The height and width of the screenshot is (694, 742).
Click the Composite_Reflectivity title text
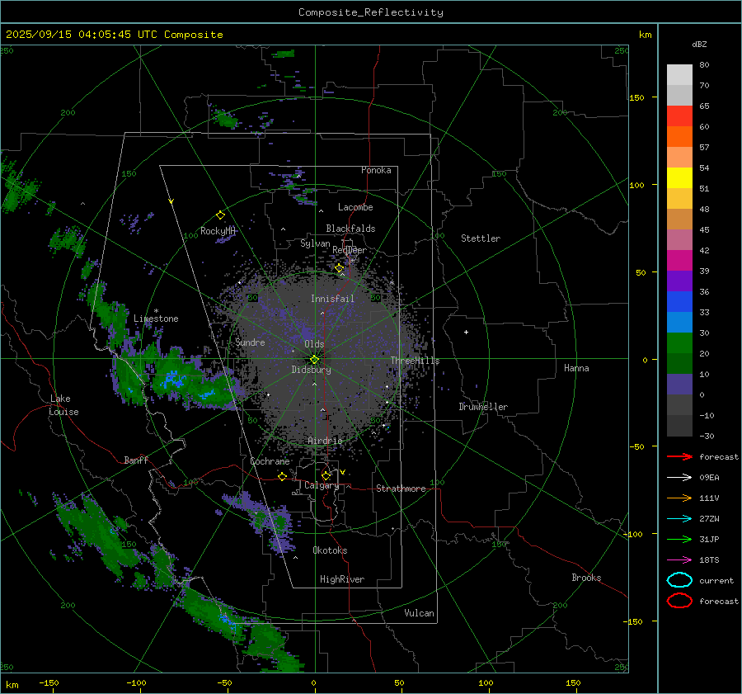371,12
